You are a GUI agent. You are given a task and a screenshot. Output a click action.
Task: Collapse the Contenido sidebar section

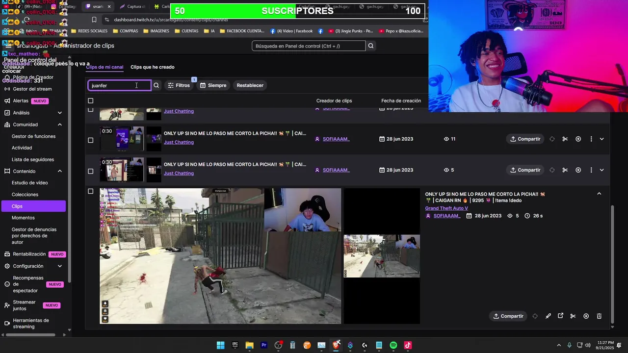[x=60, y=171]
